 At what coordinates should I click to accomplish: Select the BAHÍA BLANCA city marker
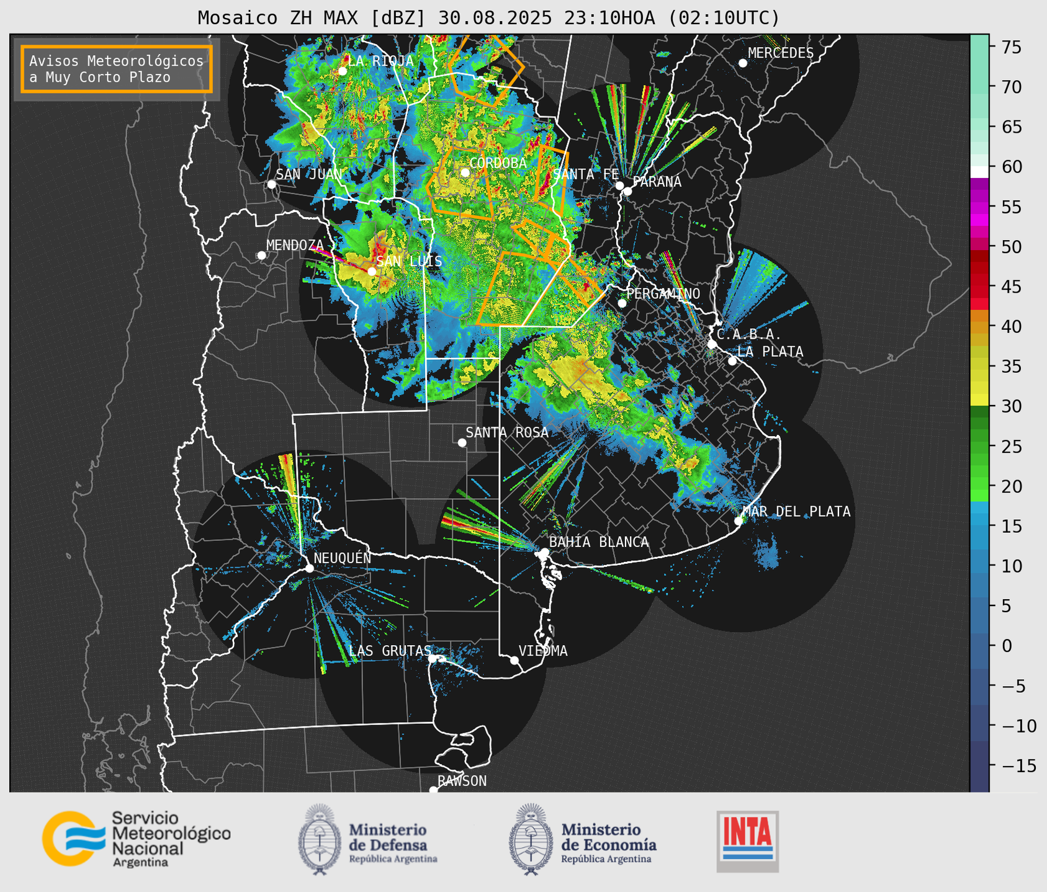click(x=544, y=552)
